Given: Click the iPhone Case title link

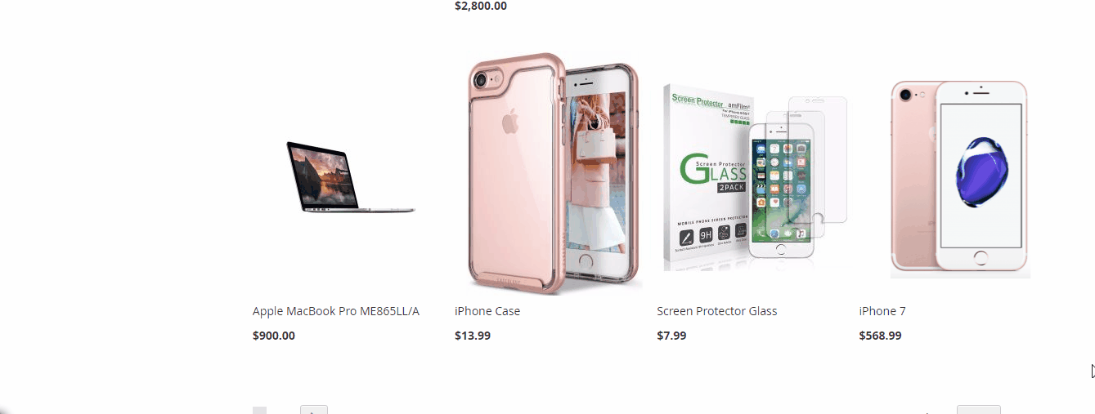Looking at the screenshot, I should point(487,311).
